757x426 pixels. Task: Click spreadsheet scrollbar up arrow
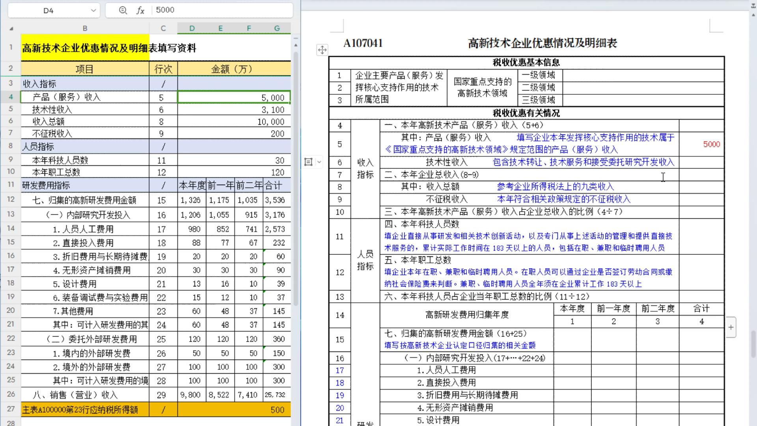click(x=296, y=45)
